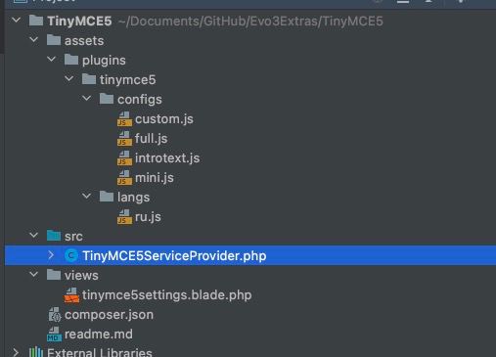496x357 pixels.
Task: Open composer.json in the tree
Action: coord(109,315)
